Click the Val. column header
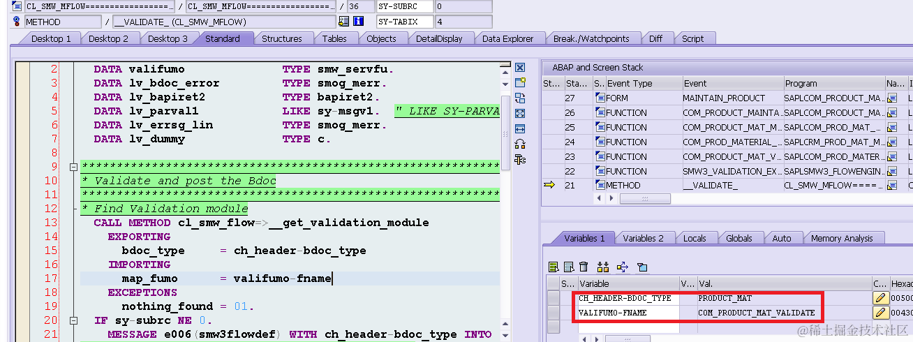This screenshot has width=913, height=342. tap(784, 284)
